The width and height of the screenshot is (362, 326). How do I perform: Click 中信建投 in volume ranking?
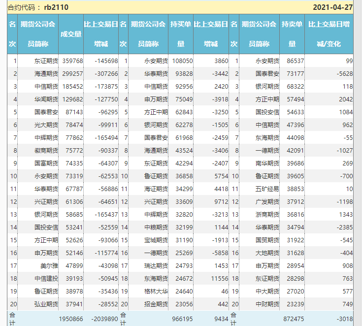tap(46, 279)
